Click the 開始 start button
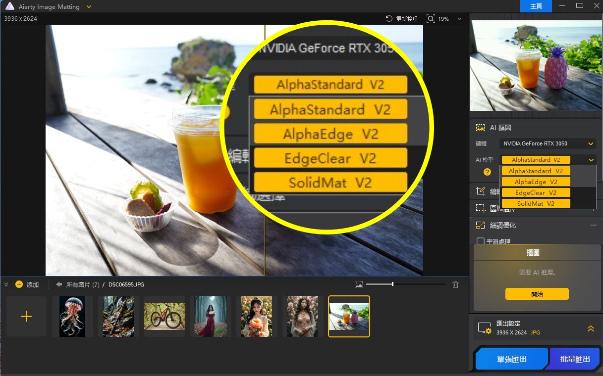Image resolution: width=603 pixels, height=376 pixels. click(x=537, y=294)
